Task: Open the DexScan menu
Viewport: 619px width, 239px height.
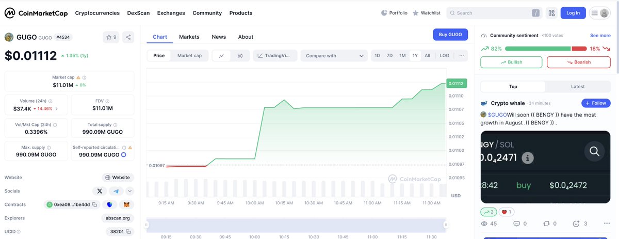Action: 138,13
